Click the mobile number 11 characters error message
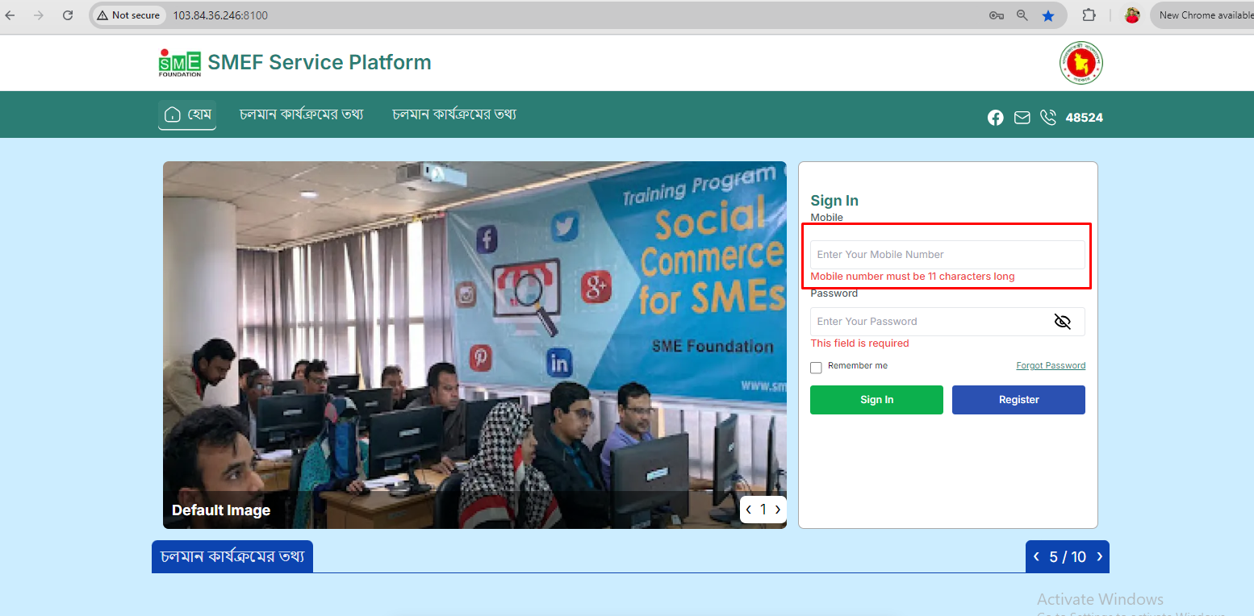This screenshot has height=616, width=1254. [913, 277]
